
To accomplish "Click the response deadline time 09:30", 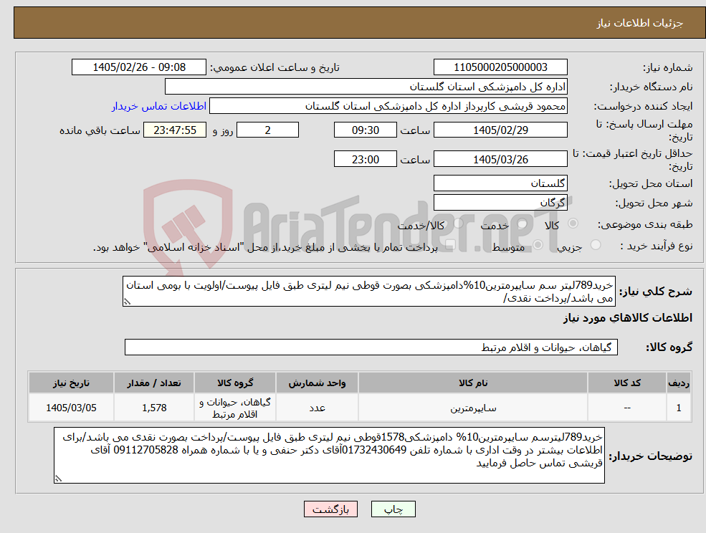I will tap(365, 130).
